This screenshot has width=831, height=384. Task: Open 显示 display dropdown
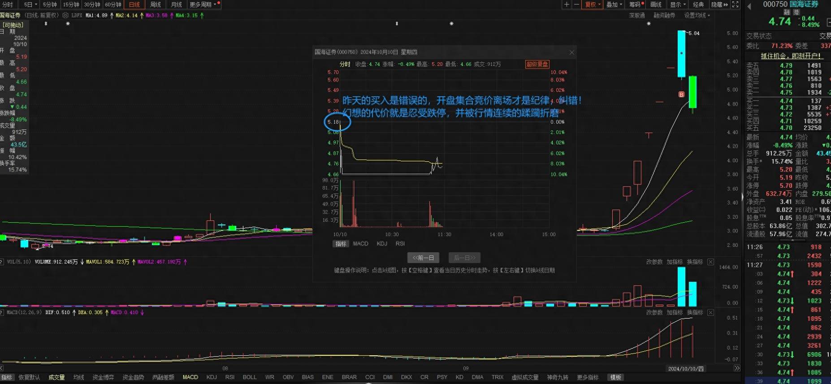pos(678,4)
